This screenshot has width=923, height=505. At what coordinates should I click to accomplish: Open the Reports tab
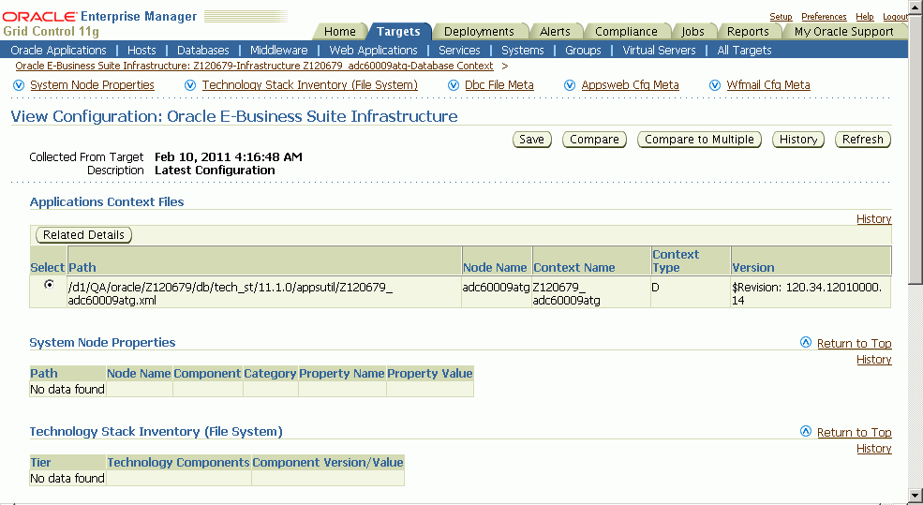pos(748,31)
